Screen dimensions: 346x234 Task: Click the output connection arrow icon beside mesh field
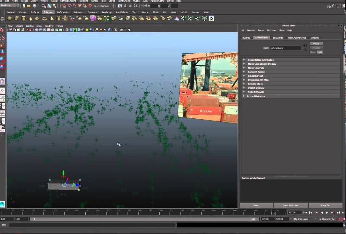pyautogui.click(x=305, y=50)
